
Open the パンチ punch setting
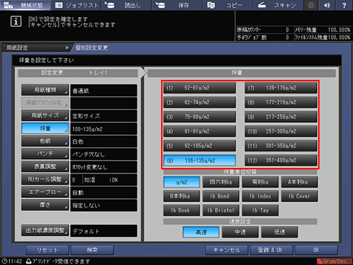pos(45,154)
